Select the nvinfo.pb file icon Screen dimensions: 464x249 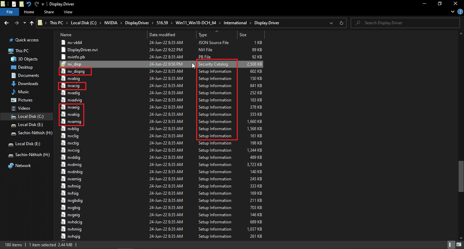63,57
